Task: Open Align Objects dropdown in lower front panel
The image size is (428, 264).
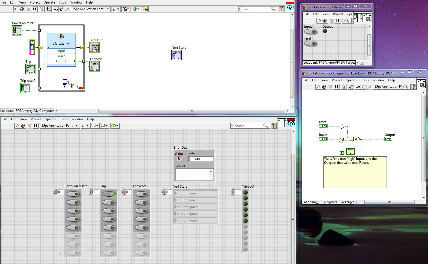Action: (85, 126)
